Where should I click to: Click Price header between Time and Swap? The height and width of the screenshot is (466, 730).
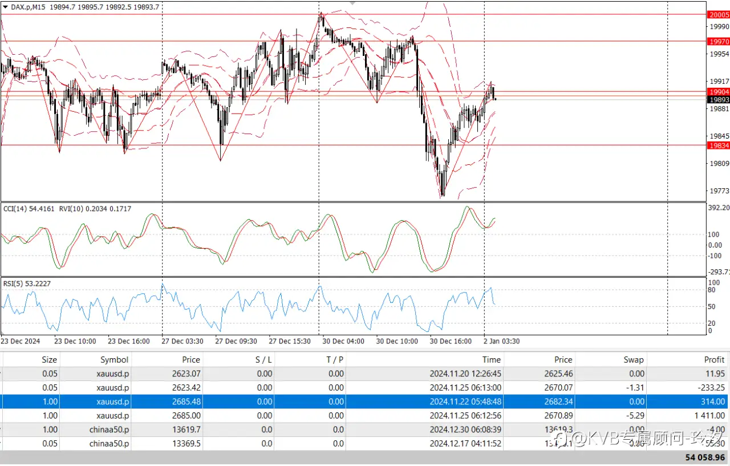pyautogui.click(x=563, y=359)
